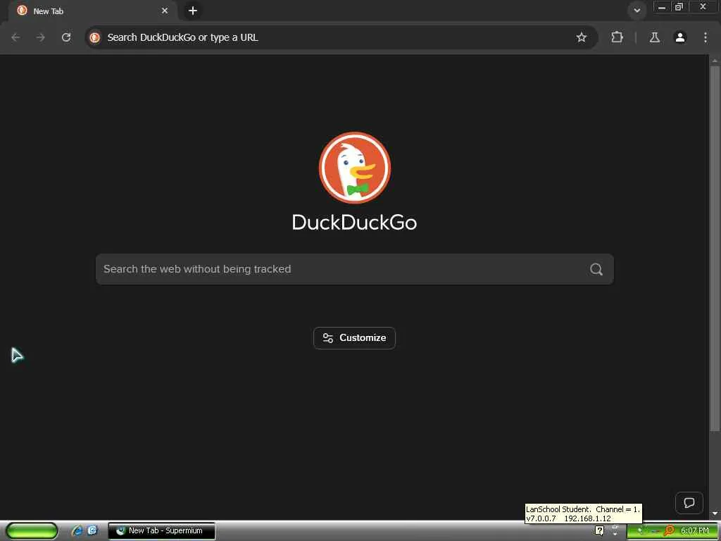Image resolution: width=721 pixels, height=541 pixels.
Task: Open the Customize button
Action: pyautogui.click(x=355, y=337)
